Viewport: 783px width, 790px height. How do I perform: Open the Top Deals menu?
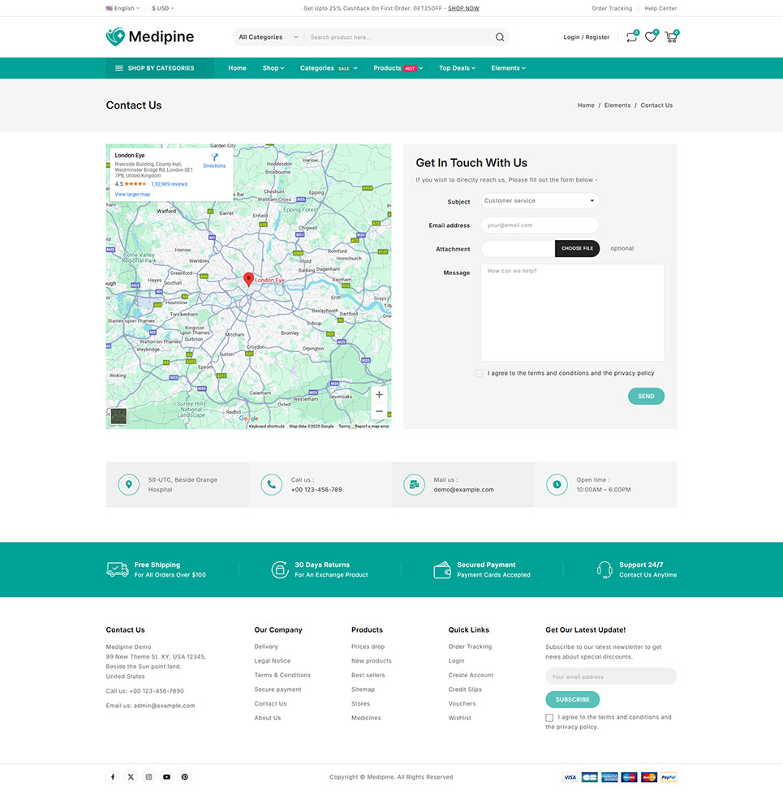457,68
